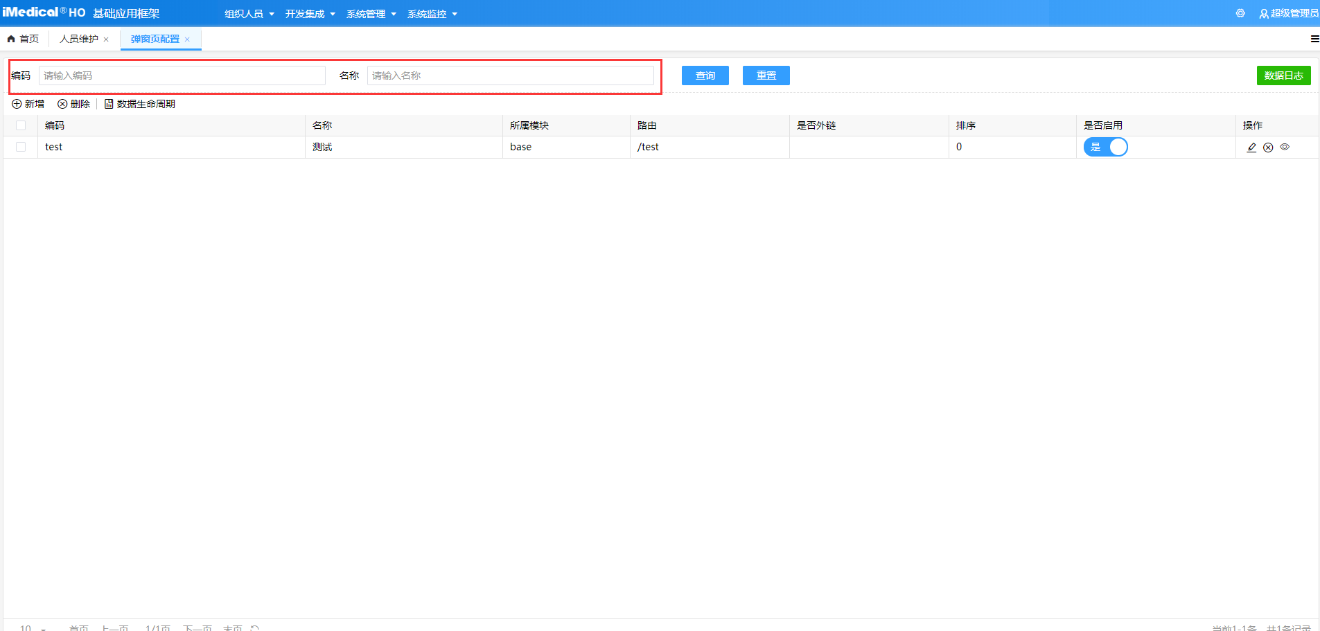Expand the 系统管理 menu
The height and width of the screenshot is (631, 1320).
click(x=371, y=14)
